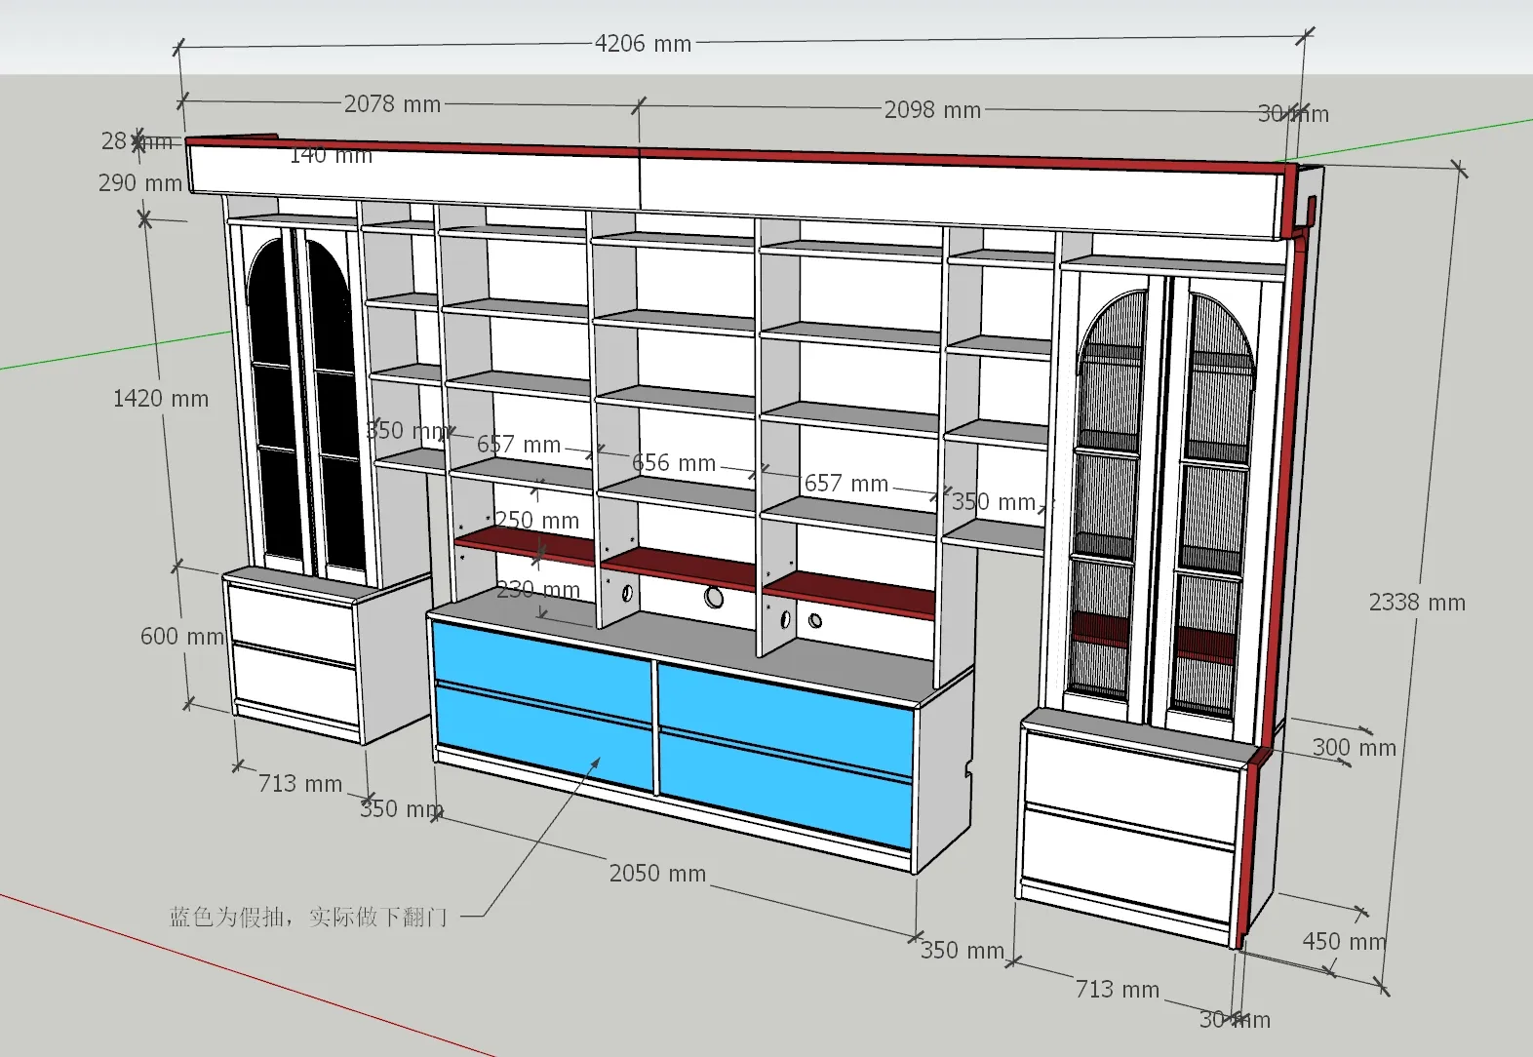Click the 600 mm height dimension label
This screenshot has height=1057, width=1533.
pos(181,637)
